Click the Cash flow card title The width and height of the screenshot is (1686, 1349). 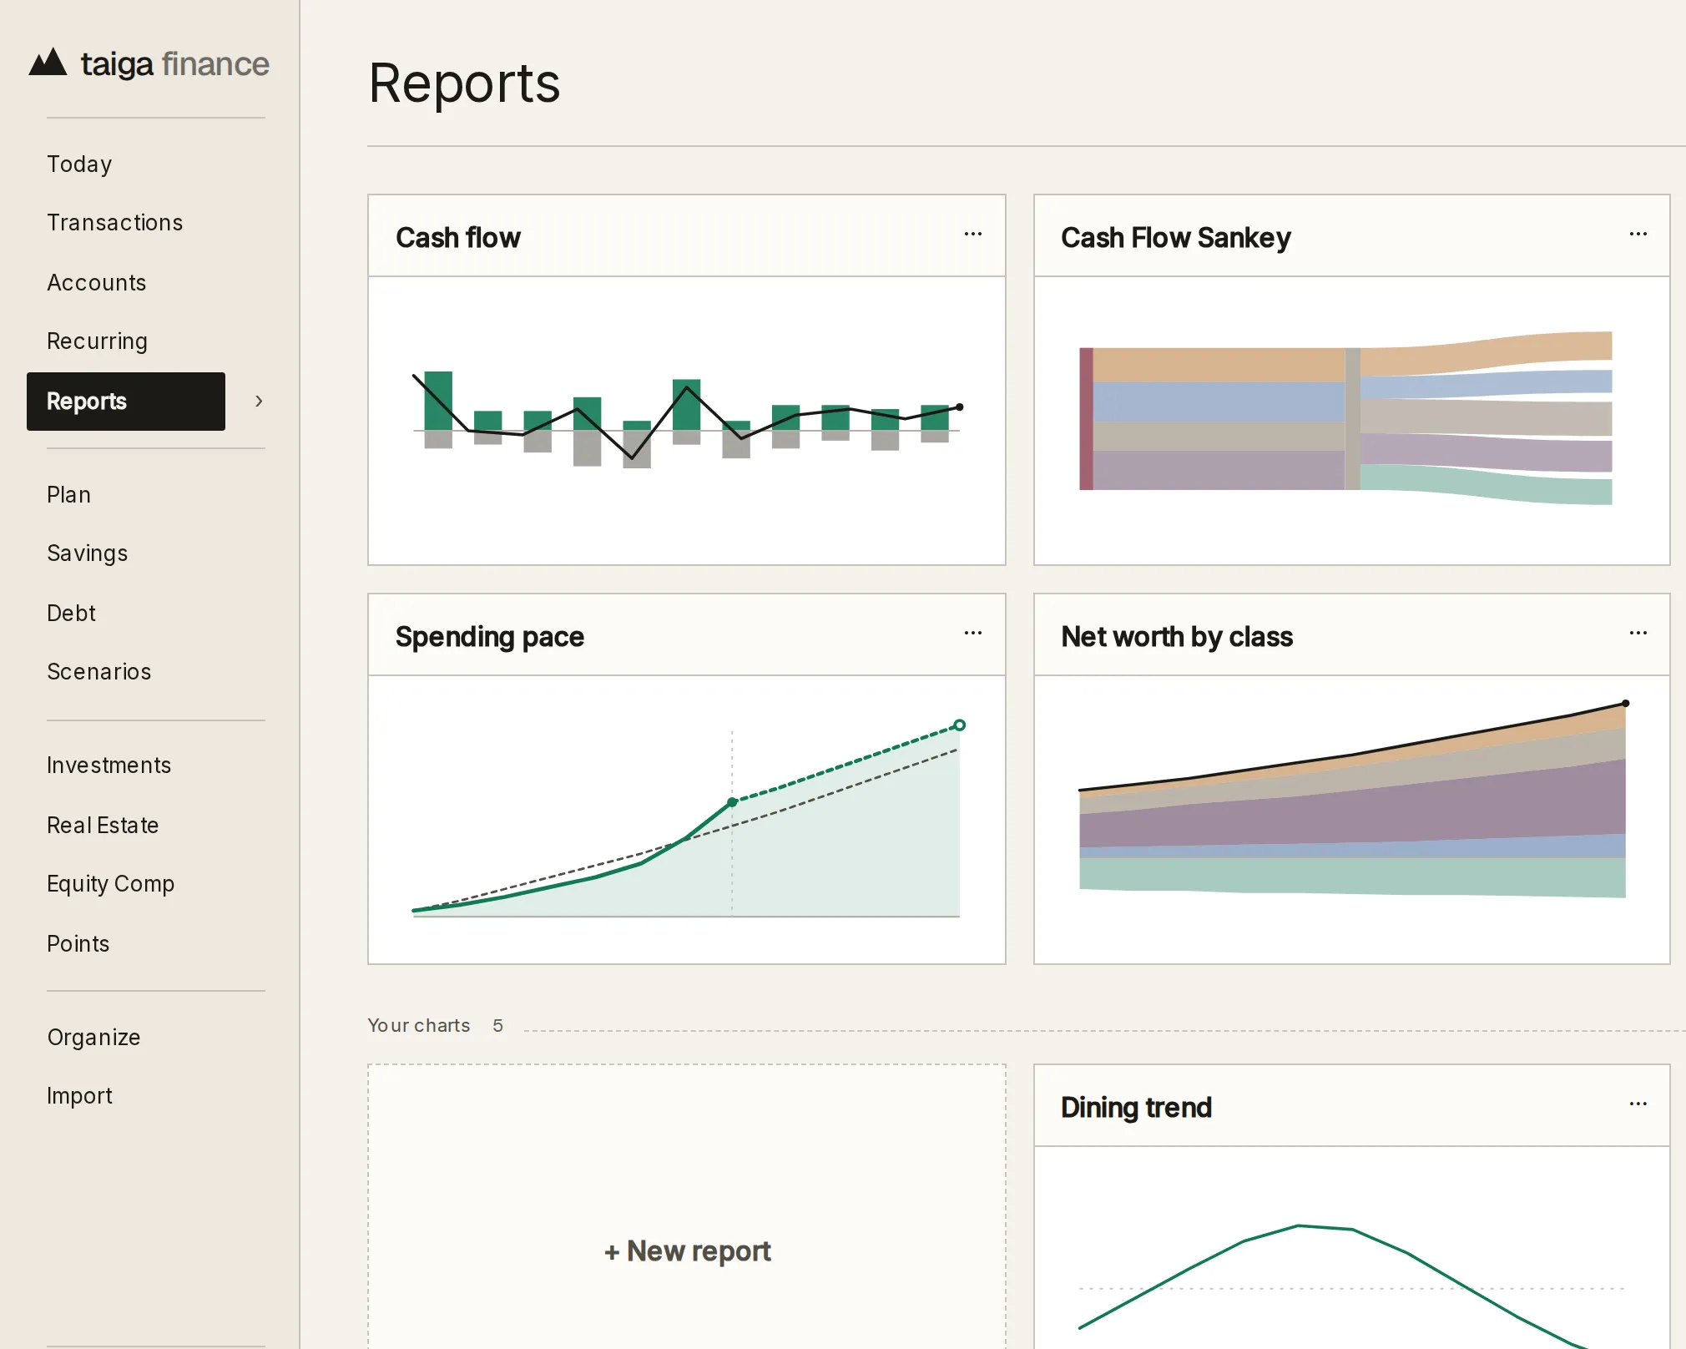(458, 238)
